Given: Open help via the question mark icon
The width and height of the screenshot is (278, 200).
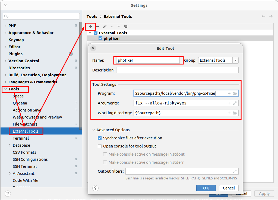Looking at the screenshot, I should tap(95, 188).
